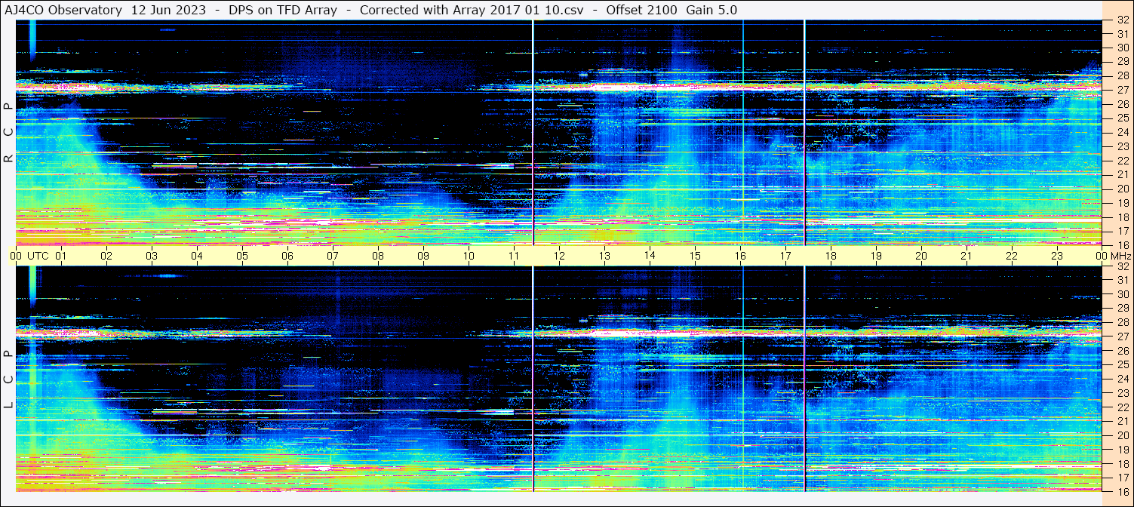Click the "MHz" label on time axis
This screenshot has height=507, width=1134.
(x=1121, y=256)
